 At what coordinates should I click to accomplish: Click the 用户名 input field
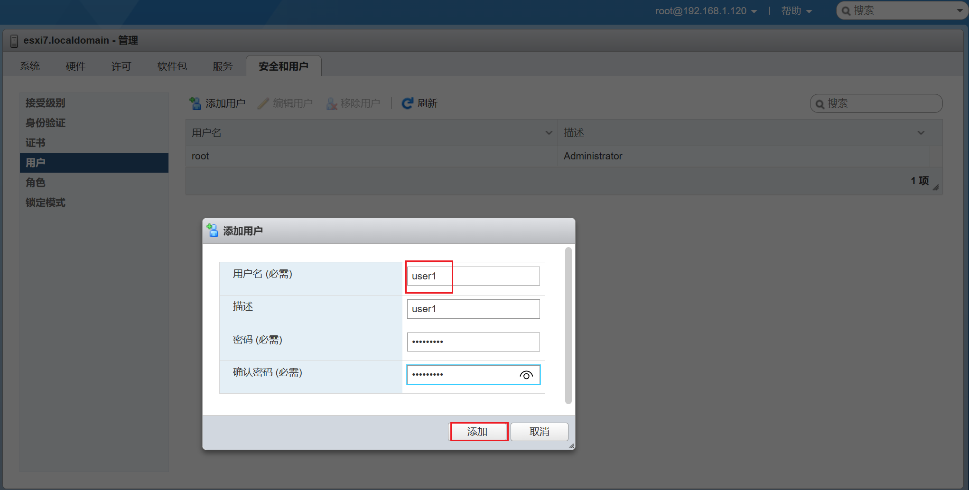(x=473, y=276)
